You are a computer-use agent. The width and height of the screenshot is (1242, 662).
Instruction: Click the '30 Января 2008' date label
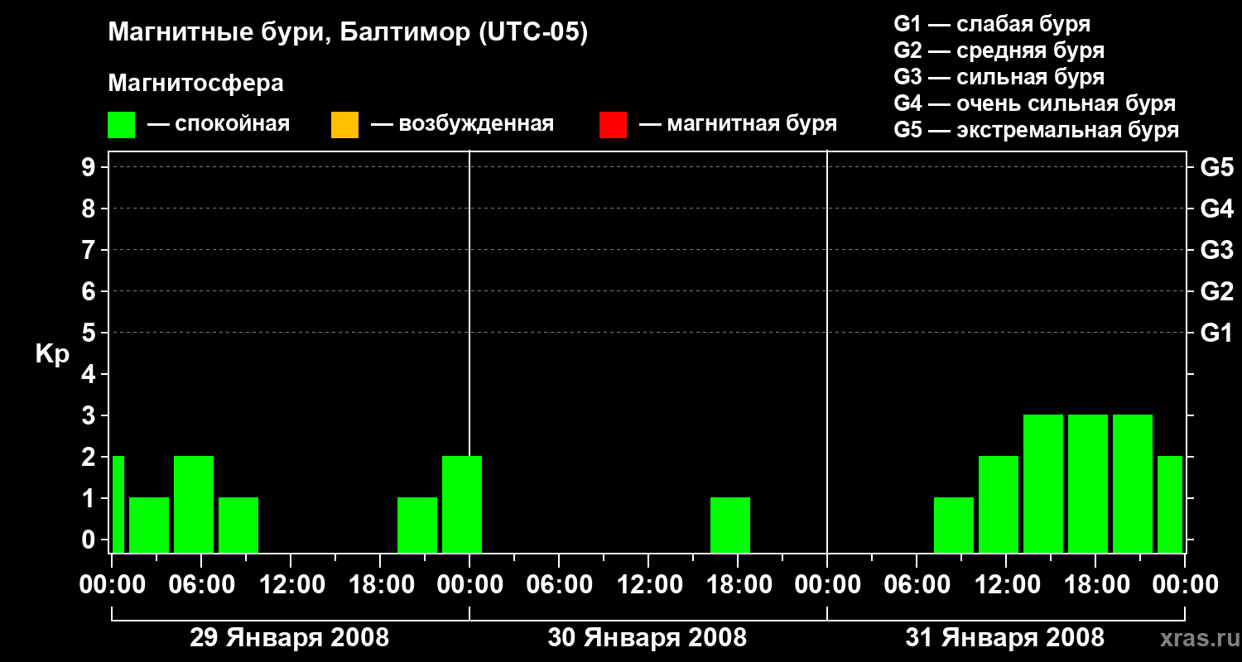[x=647, y=637]
